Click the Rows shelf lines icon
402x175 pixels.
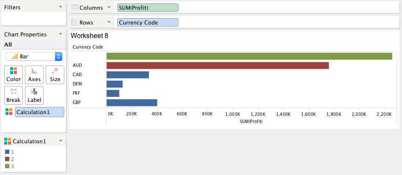click(x=74, y=22)
